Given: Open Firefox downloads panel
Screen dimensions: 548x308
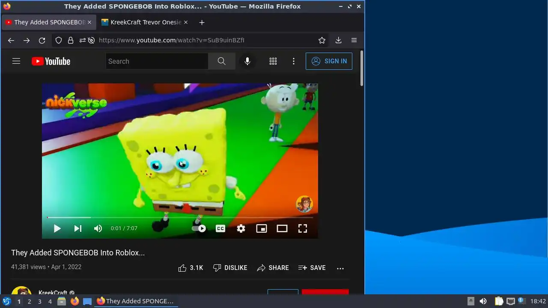Looking at the screenshot, I should (338, 40).
